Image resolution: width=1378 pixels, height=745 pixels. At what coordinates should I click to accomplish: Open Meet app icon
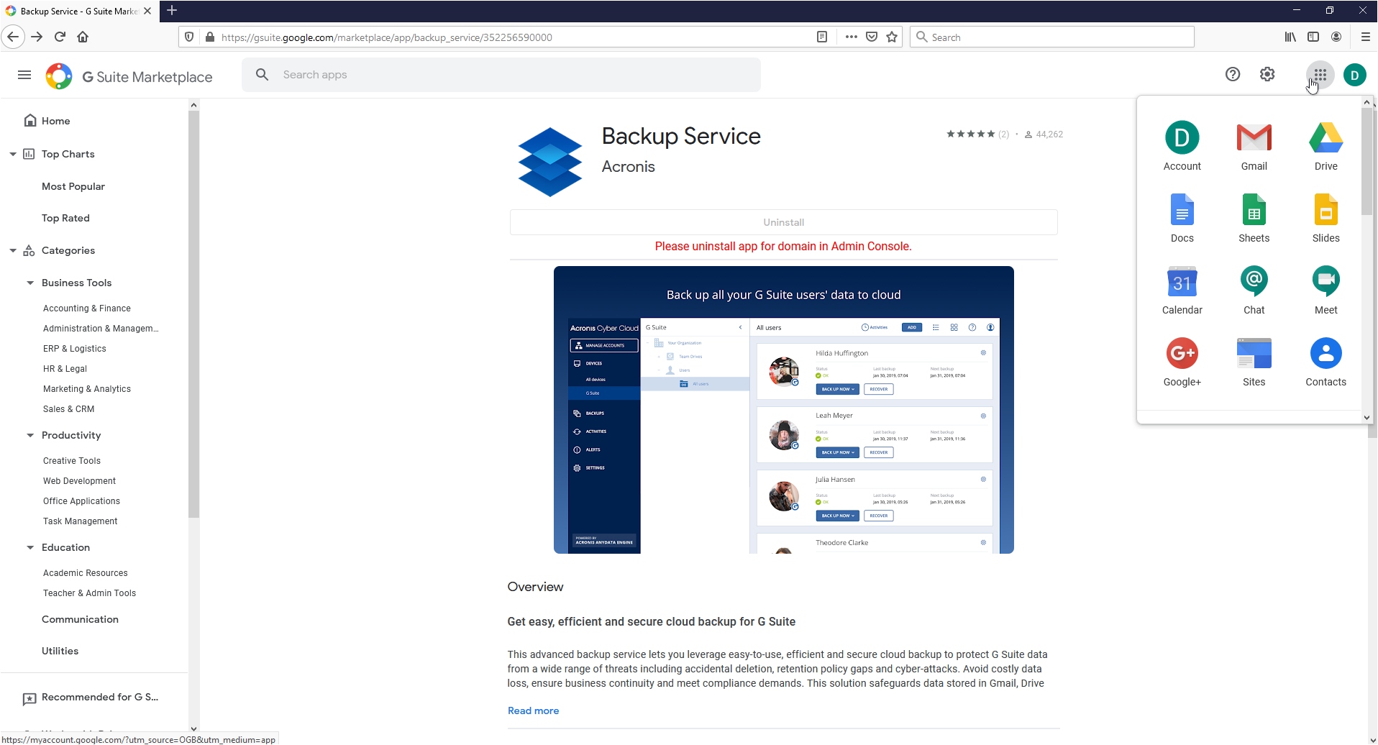tap(1325, 291)
